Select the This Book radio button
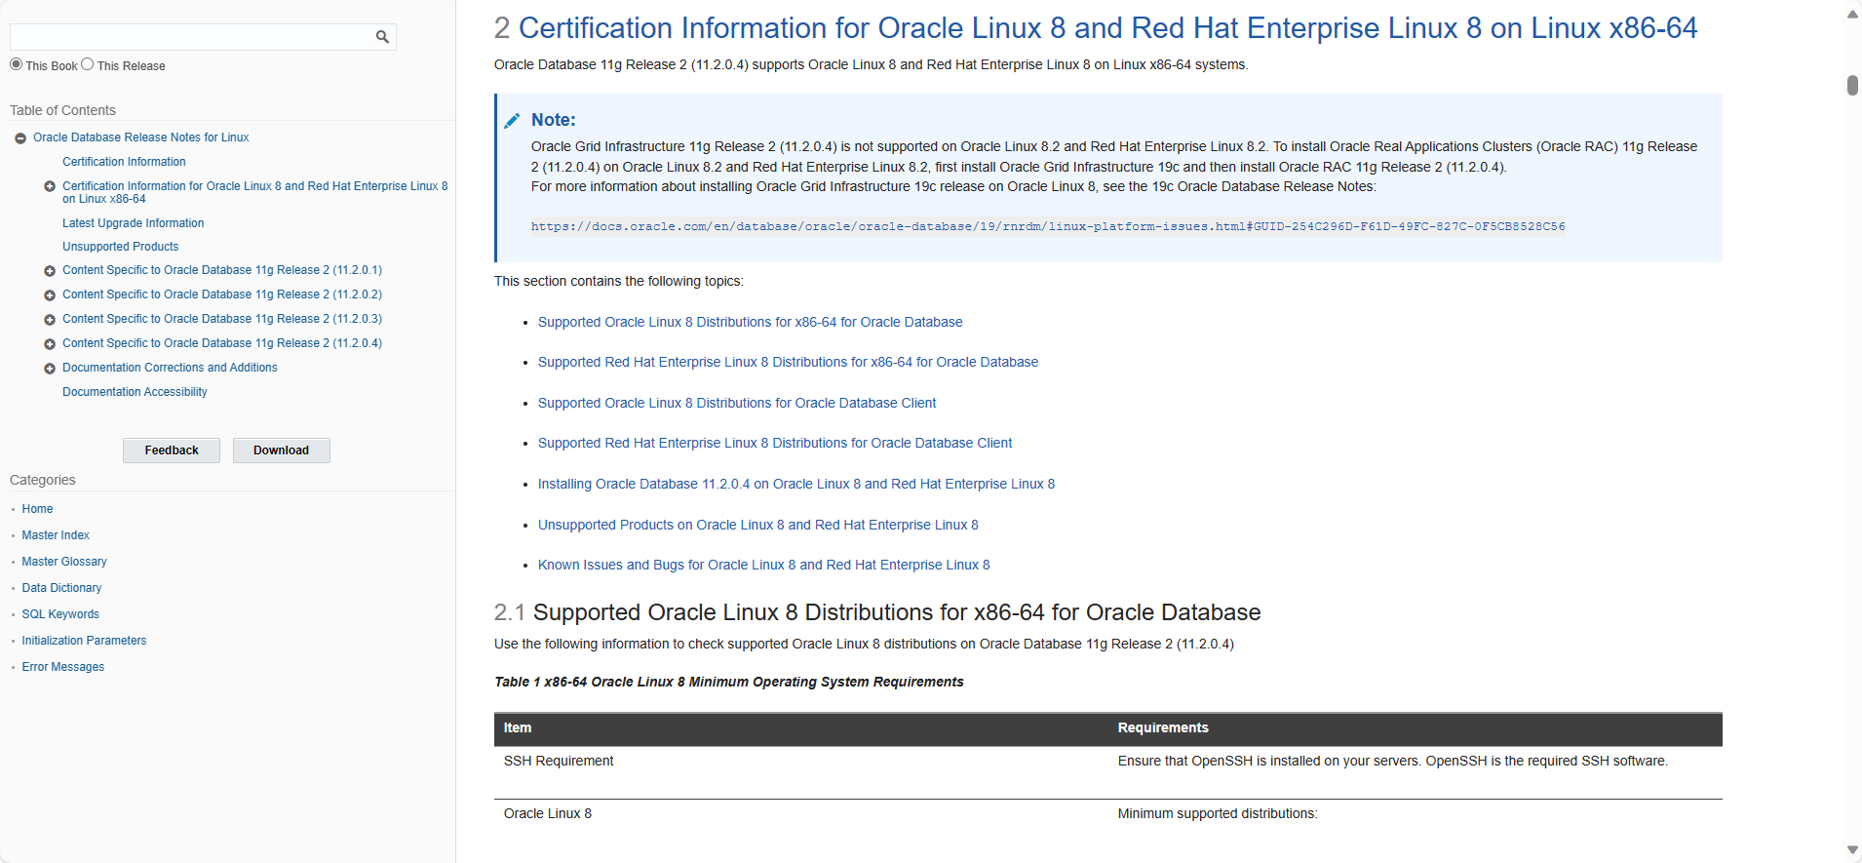 [x=17, y=64]
